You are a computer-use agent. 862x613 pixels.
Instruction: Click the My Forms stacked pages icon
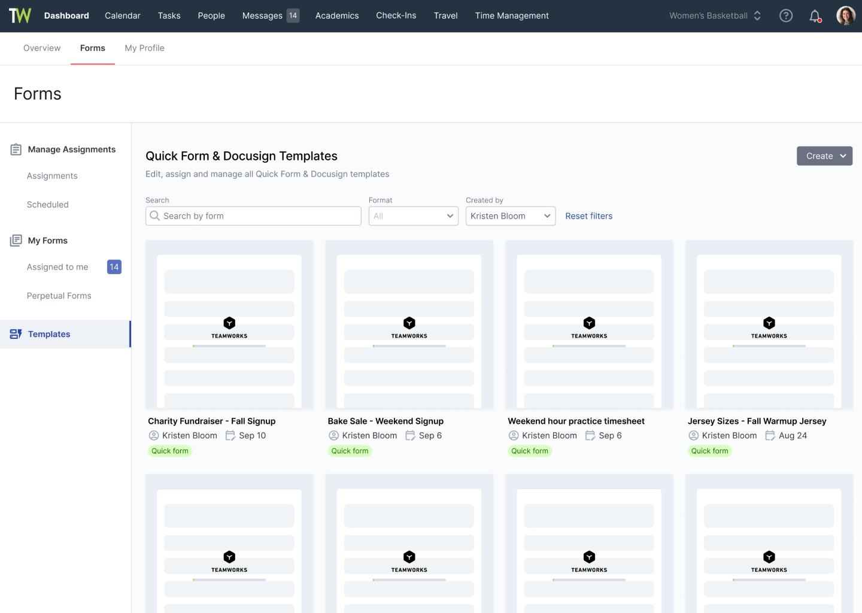(16, 241)
